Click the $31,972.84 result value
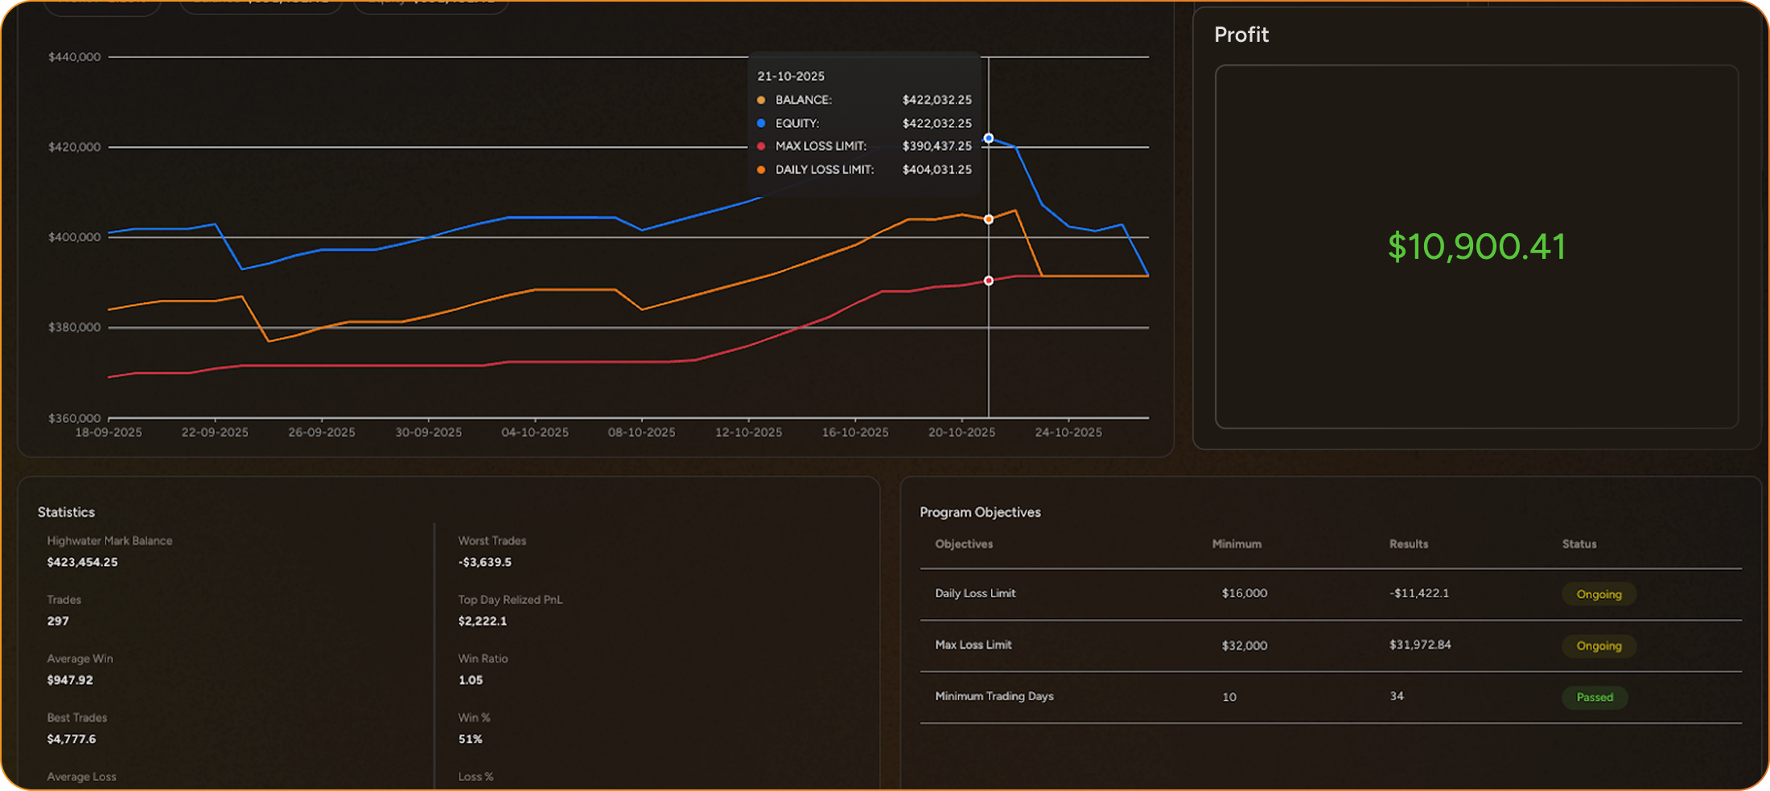This screenshot has width=1770, height=791. 1420,645
